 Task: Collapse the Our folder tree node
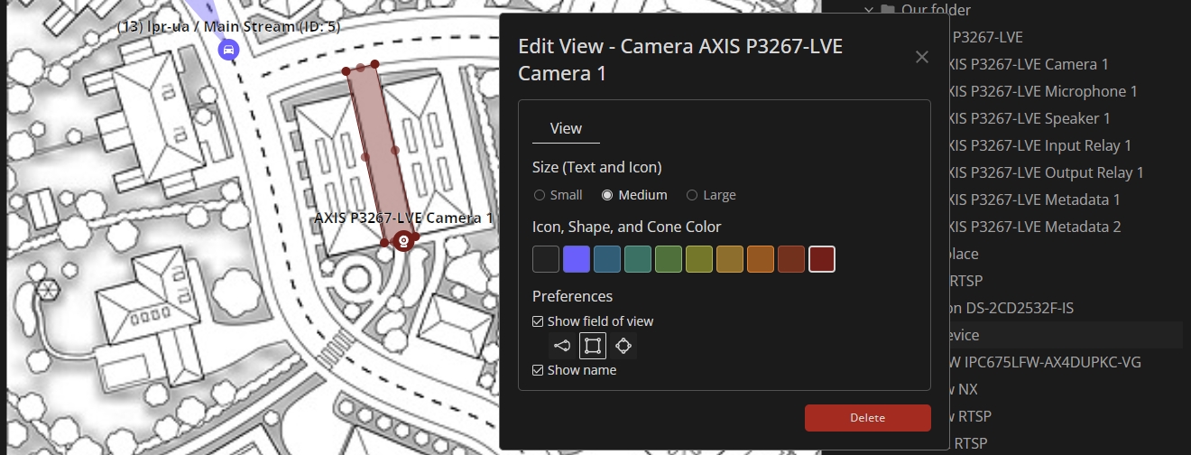(x=869, y=10)
